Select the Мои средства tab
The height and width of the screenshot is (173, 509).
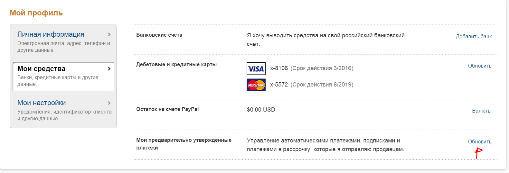41,69
